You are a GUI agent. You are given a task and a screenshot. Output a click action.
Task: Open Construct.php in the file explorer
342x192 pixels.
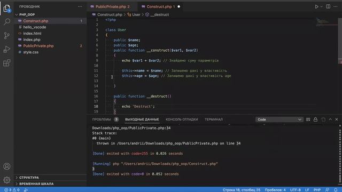[50, 21]
